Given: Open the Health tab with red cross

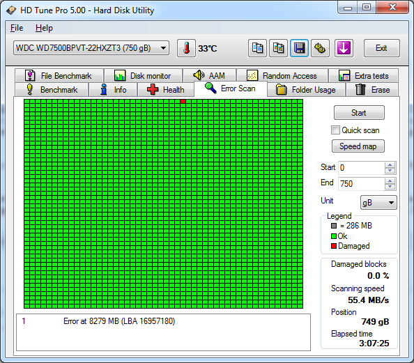Looking at the screenshot, I should [x=166, y=90].
